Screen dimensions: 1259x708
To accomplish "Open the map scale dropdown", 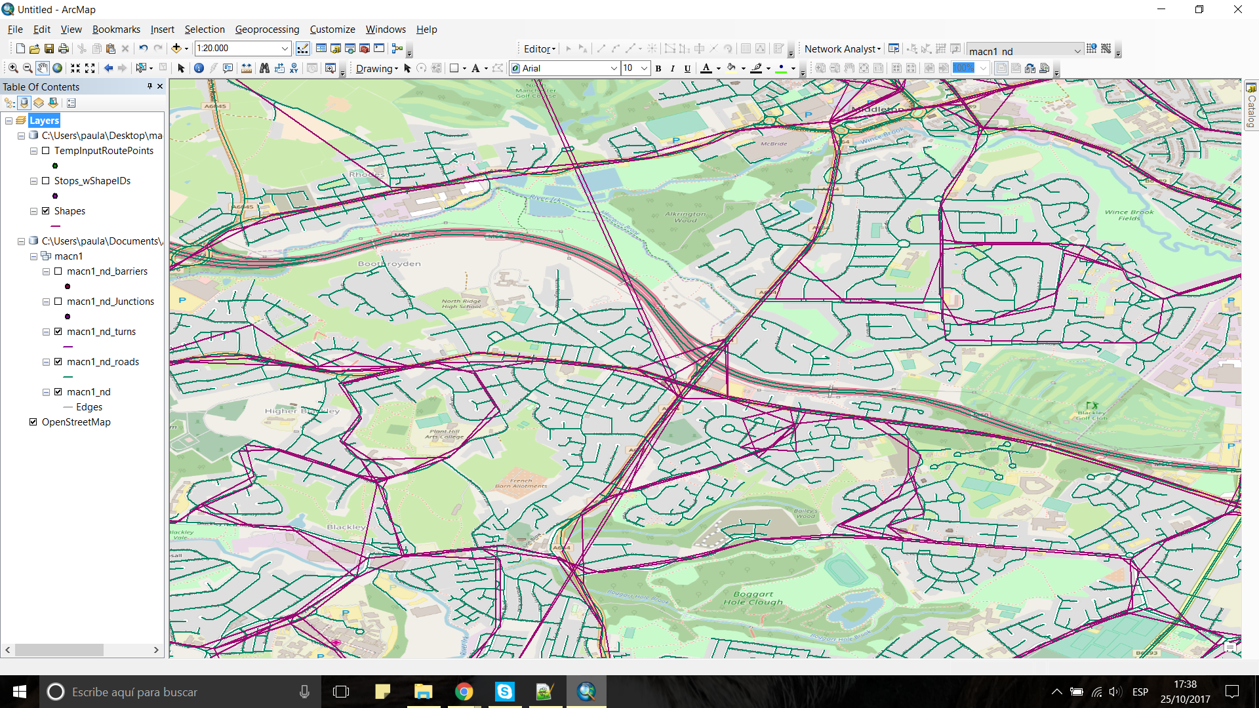I will (285, 49).
